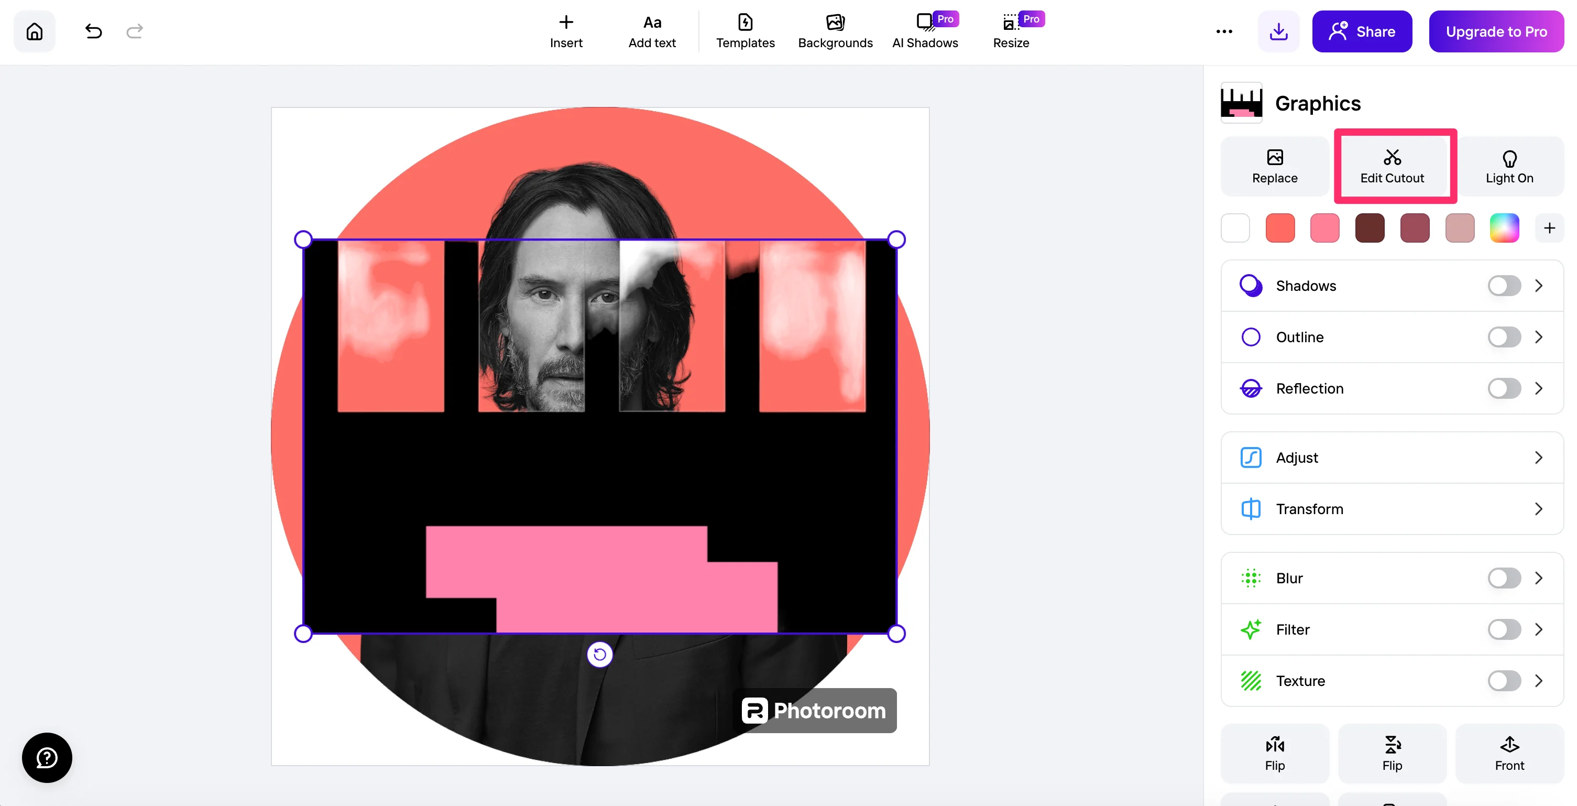
Task: Toggle the Blur effect on
Action: (1504, 578)
